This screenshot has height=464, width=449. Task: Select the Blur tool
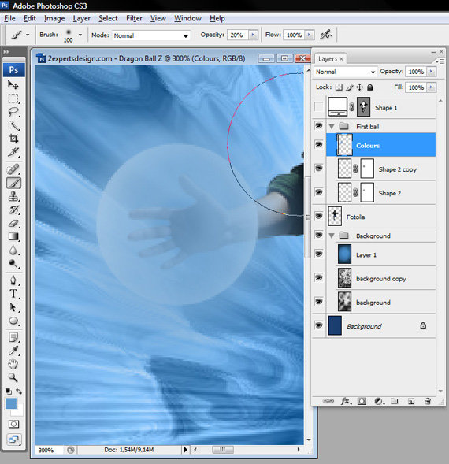13,251
